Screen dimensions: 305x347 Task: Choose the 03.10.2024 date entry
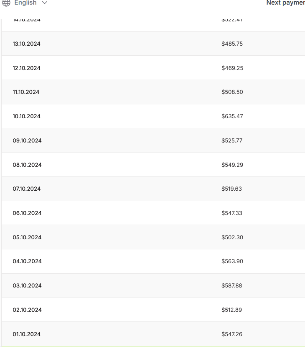pos(27,286)
